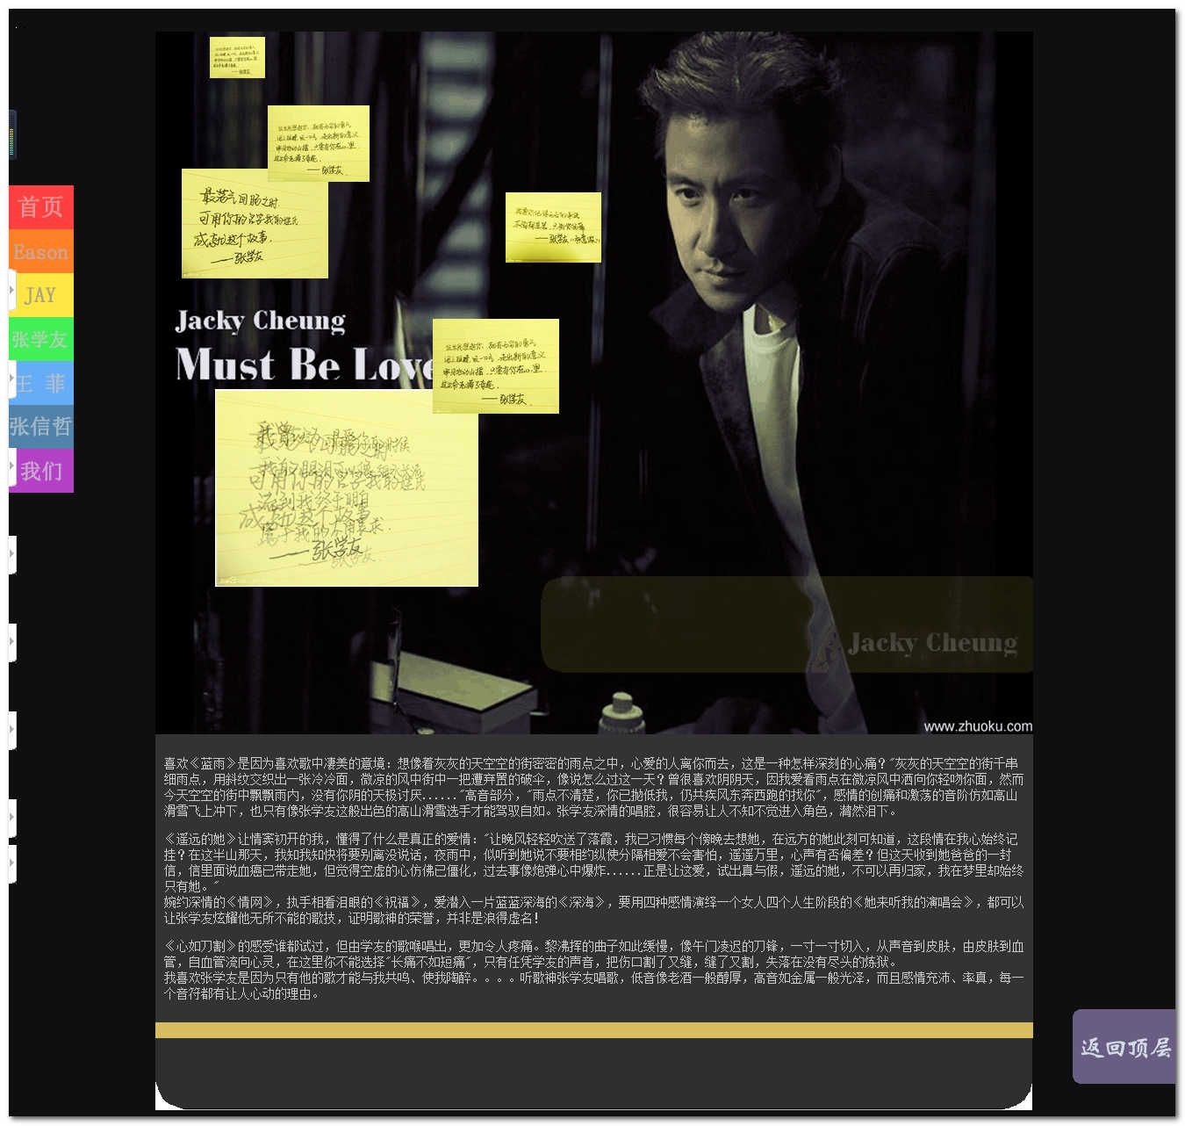Choose 张信哲 in the side menu
The width and height of the screenshot is (1185, 1126).
(x=41, y=427)
